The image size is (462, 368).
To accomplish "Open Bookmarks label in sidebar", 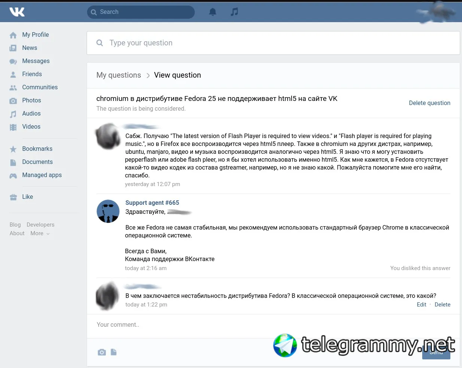I will [x=37, y=149].
